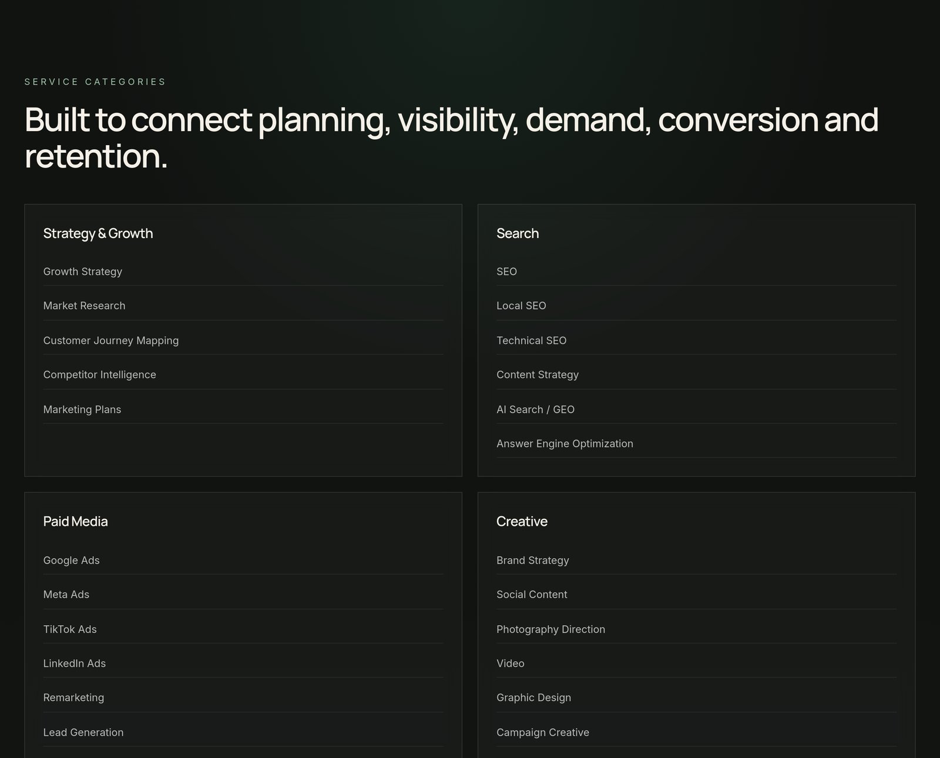Open the Photography Direction entry

pyautogui.click(x=696, y=629)
